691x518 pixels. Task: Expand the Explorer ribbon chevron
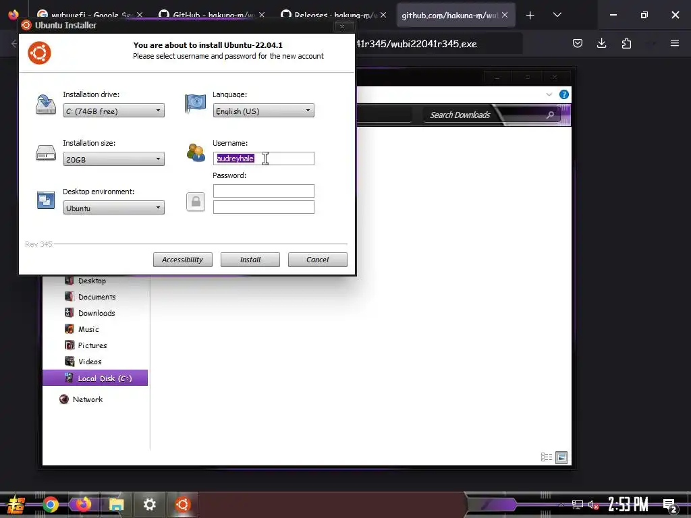point(549,94)
